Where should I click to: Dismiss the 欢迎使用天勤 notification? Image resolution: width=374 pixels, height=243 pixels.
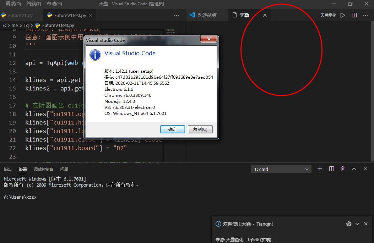[365, 224]
